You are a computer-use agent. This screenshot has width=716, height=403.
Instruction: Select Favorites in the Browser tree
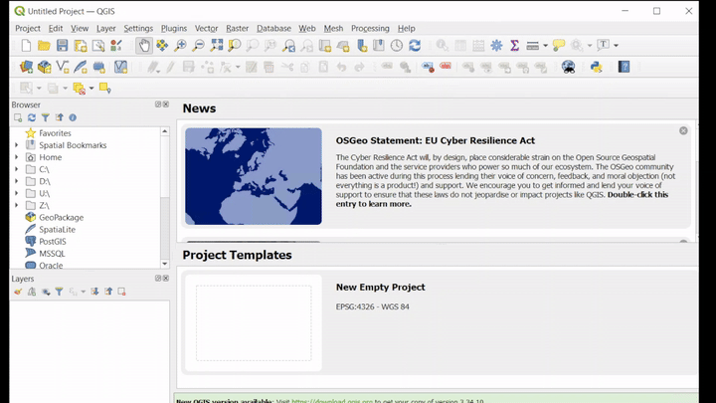[x=55, y=133]
